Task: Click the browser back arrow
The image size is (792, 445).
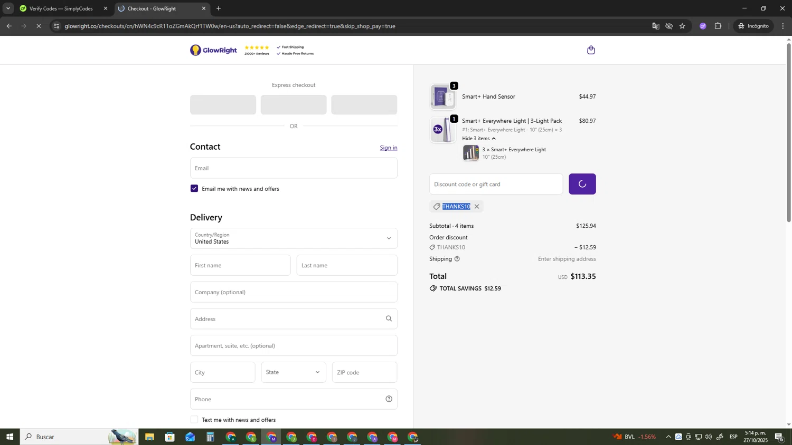Action: click(9, 26)
